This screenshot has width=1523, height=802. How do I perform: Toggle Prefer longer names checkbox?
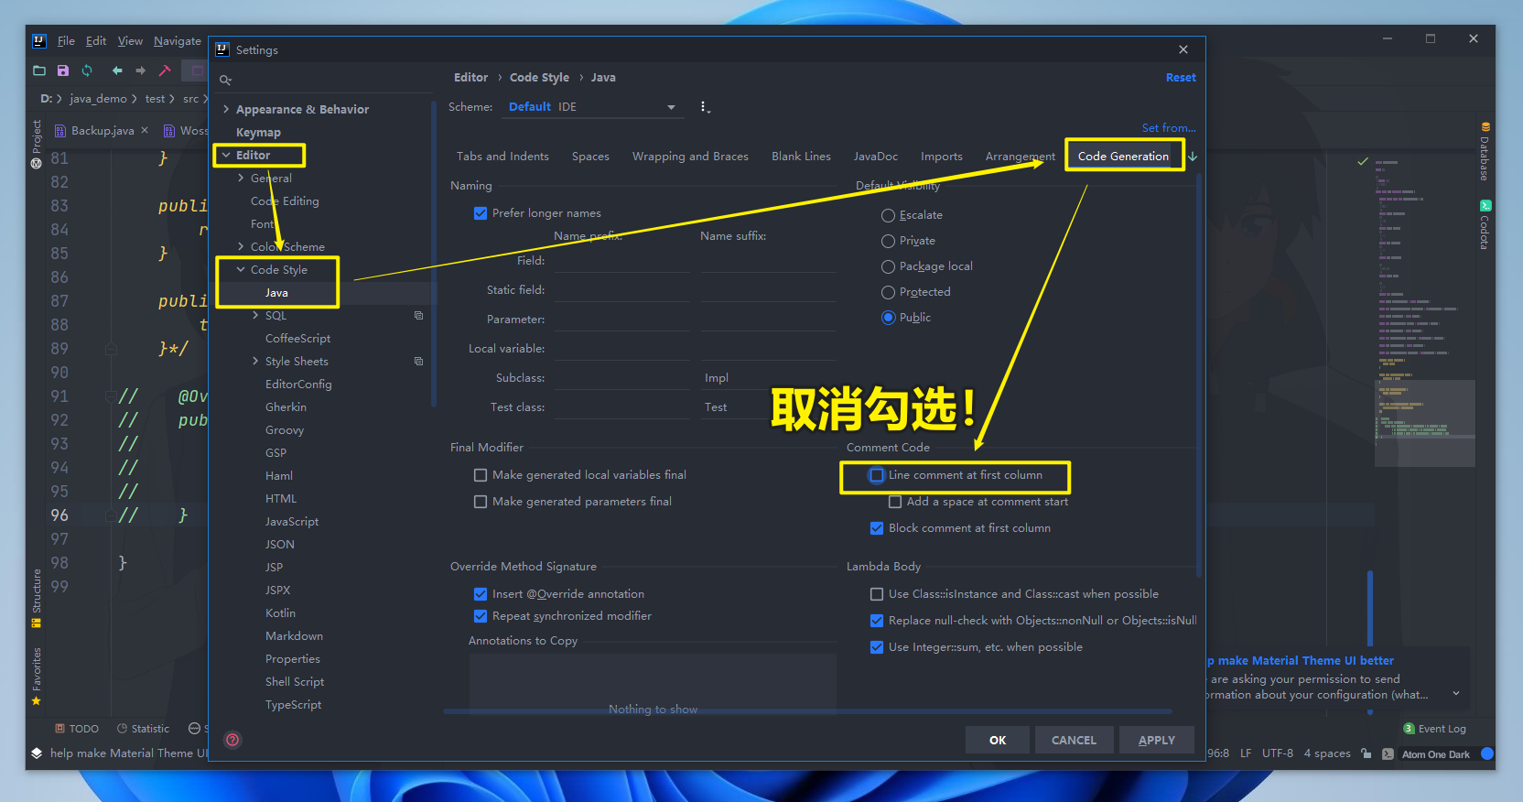(x=481, y=213)
